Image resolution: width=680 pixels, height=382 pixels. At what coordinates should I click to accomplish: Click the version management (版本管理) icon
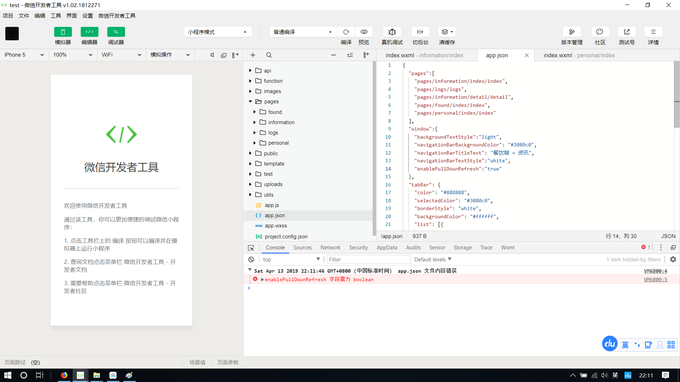572,32
